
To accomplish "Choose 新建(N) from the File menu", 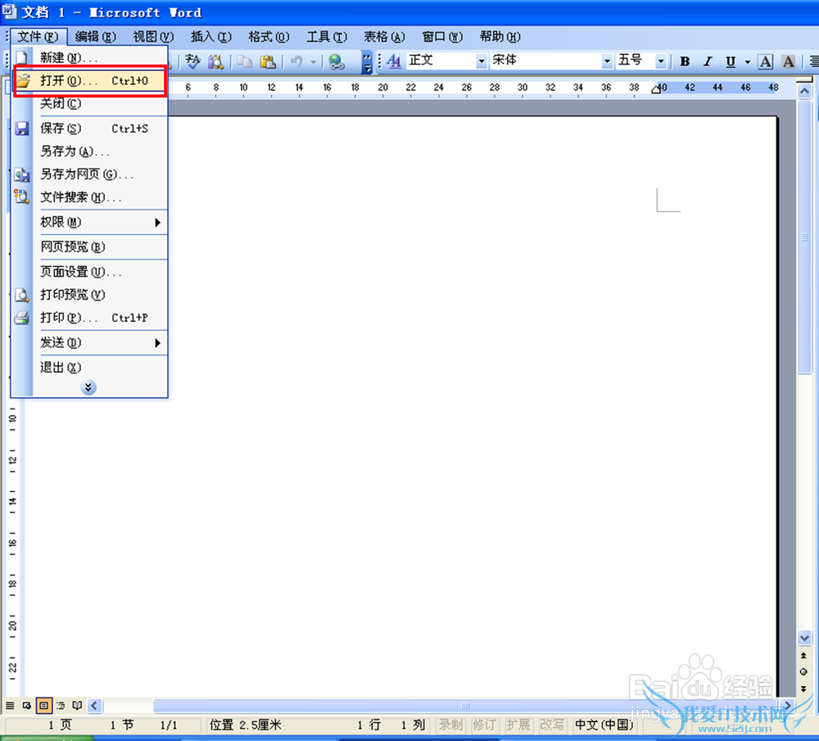I will click(90, 57).
